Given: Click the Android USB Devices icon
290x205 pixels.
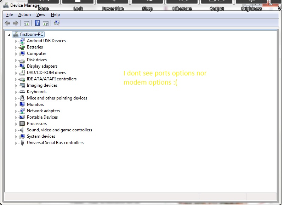Looking at the screenshot, I should coord(22,41).
